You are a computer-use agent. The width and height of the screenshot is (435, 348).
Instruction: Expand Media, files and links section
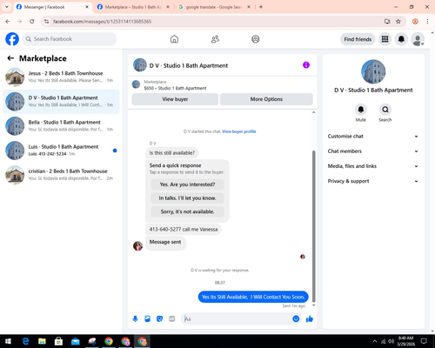[373, 166]
